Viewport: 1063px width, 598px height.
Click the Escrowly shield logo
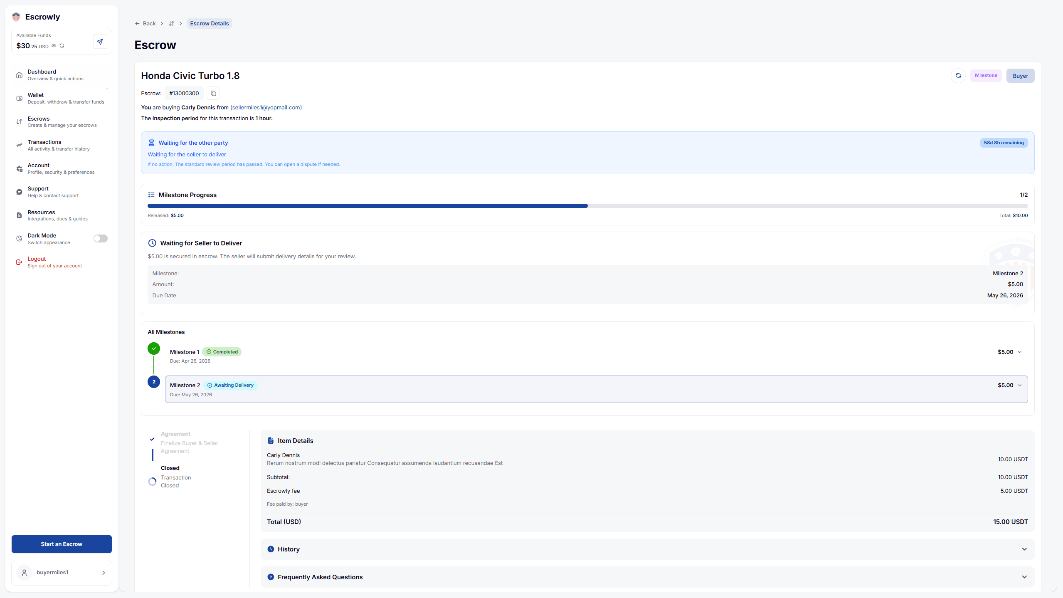pos(16,17)
